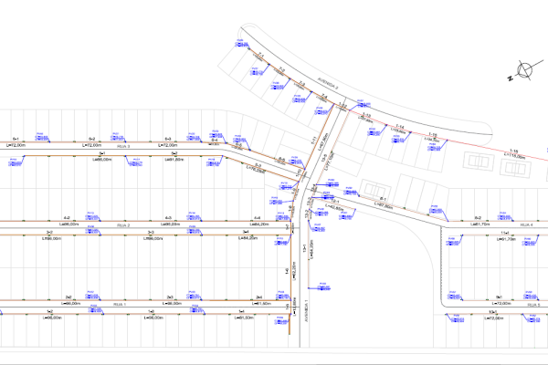Select vertical pipe label 13-1
The image size is (548, 365).
[304, 249]
